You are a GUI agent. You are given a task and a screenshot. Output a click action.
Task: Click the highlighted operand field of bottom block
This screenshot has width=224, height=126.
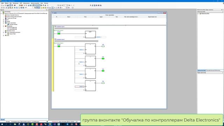79,86
